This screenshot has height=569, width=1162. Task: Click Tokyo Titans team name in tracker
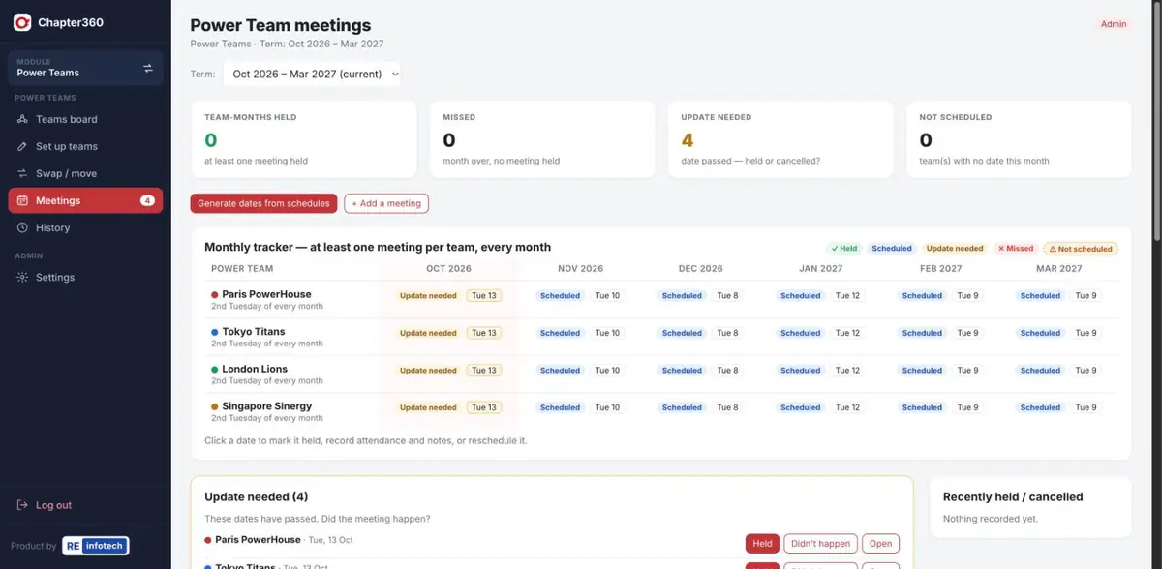[254, 332]
